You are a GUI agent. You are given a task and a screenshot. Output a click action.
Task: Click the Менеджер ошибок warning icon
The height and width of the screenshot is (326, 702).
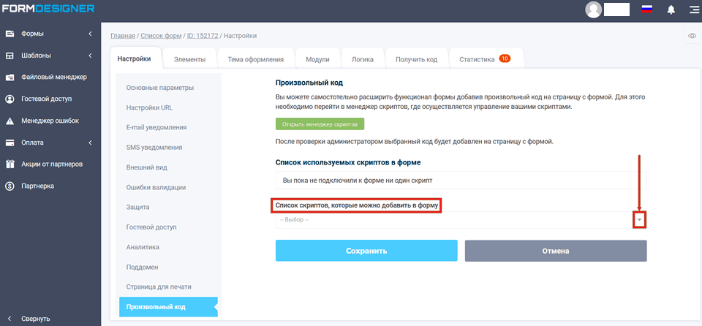point(10,121)
